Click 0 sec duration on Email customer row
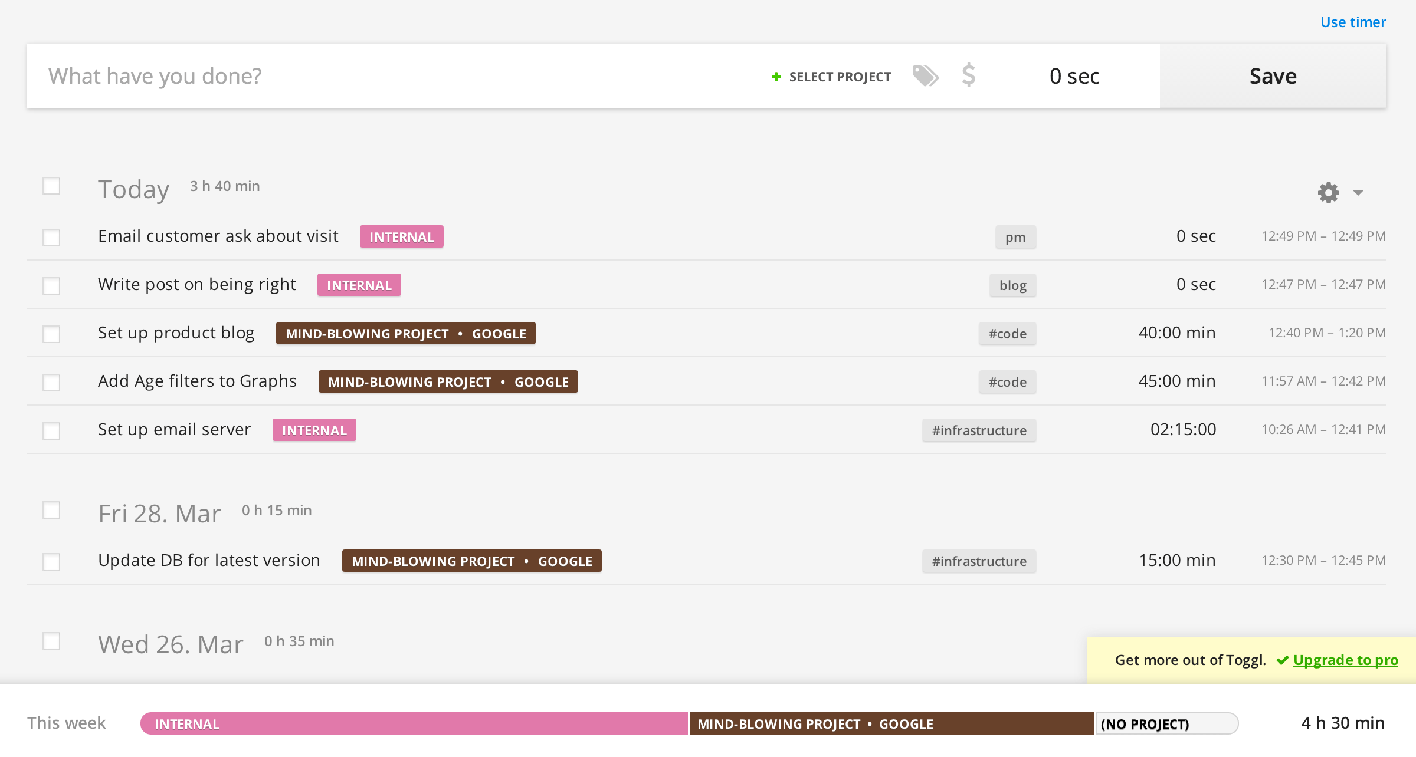This screenshot has height=757, width=1416. pos(1196,236)
